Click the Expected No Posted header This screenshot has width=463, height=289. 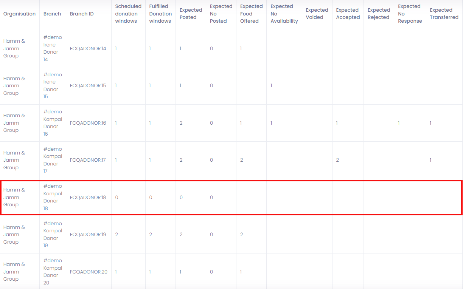(x=221, y=14)
